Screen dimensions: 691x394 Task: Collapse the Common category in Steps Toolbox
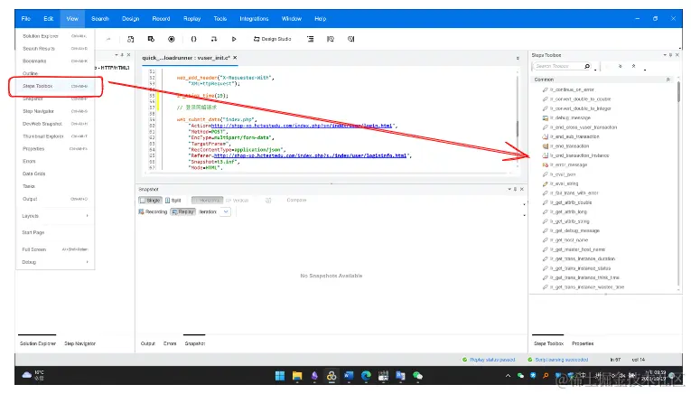(668, 80)
